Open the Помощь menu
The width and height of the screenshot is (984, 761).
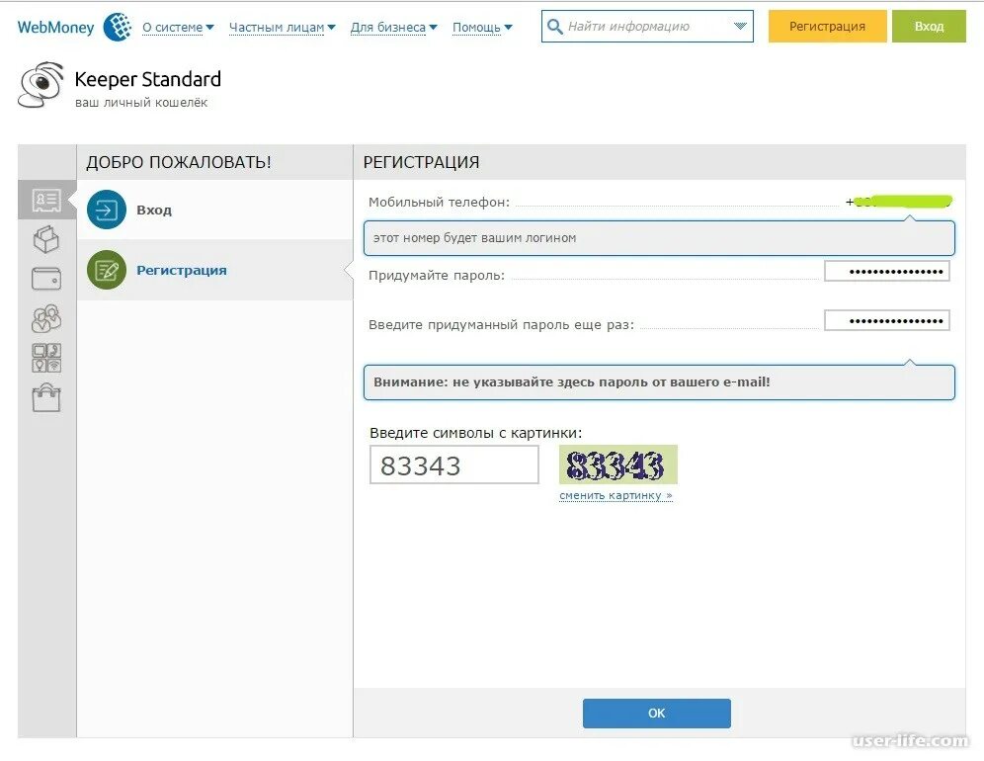point(482,28)
